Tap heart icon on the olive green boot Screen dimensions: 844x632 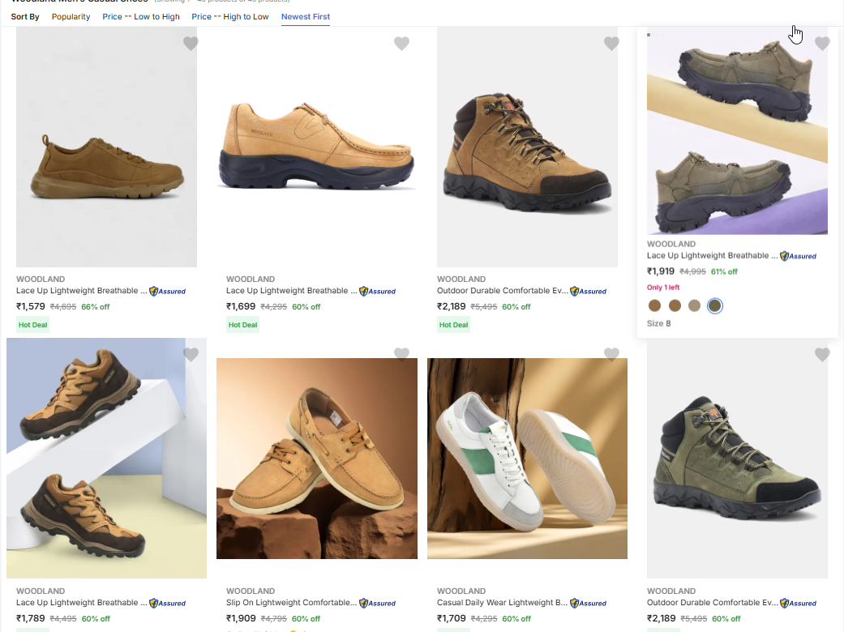point(822,354)
